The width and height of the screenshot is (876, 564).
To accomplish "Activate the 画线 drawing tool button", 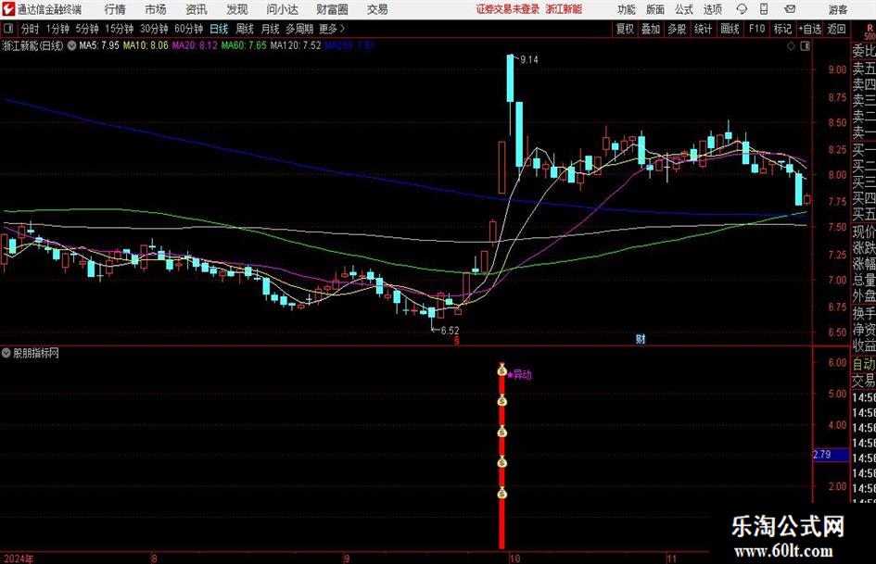I will point(730,29).
